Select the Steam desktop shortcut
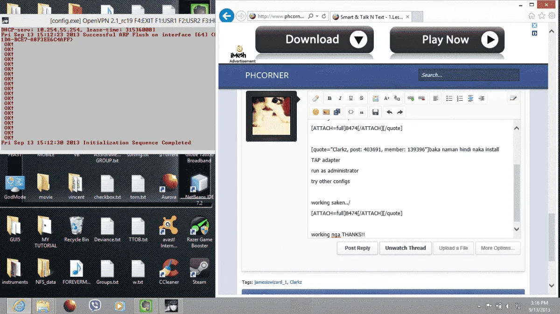Screen dimensions: 560x314 pos(199,271)
